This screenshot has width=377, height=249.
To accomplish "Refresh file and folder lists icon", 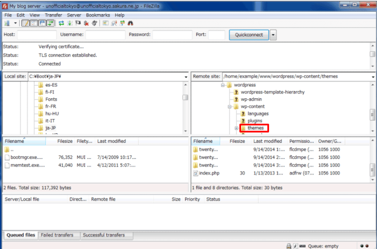I will pos(61,23).
